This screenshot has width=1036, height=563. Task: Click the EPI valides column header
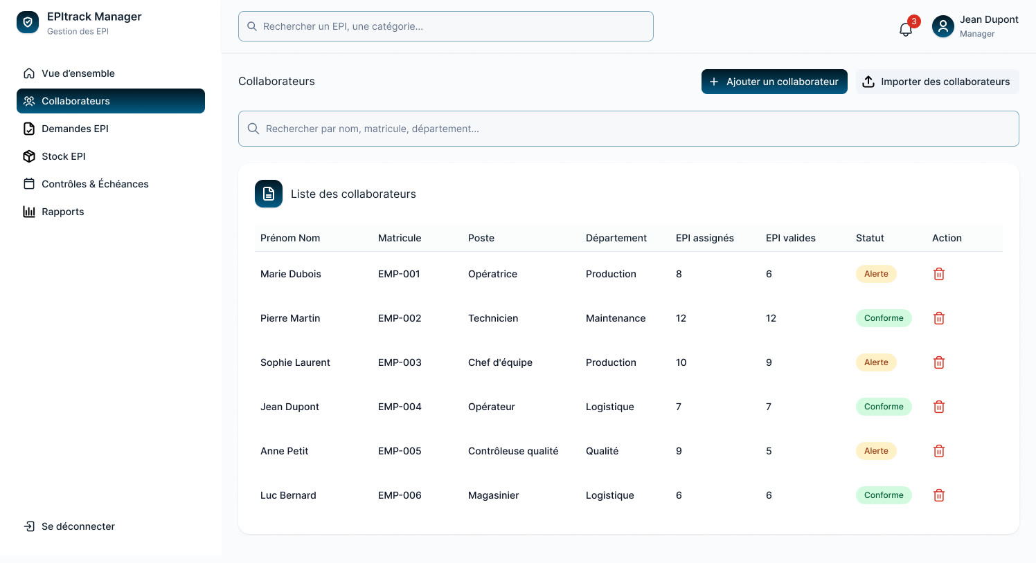[791, 238]
